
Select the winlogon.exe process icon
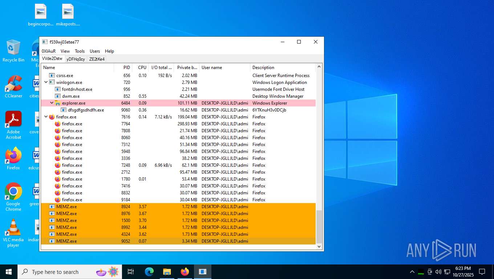pos(52,82)
